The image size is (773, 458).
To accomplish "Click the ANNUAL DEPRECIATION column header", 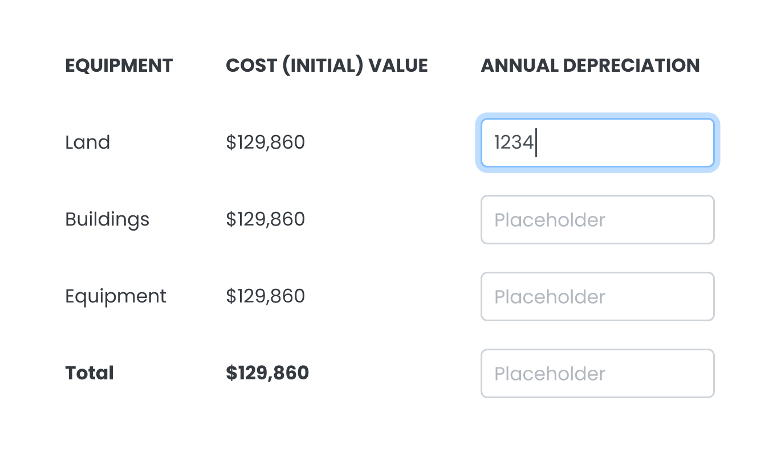I will coord(591,66).
